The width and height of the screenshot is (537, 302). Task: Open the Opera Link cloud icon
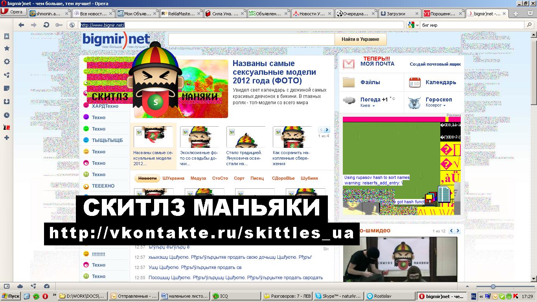[20, 286]
